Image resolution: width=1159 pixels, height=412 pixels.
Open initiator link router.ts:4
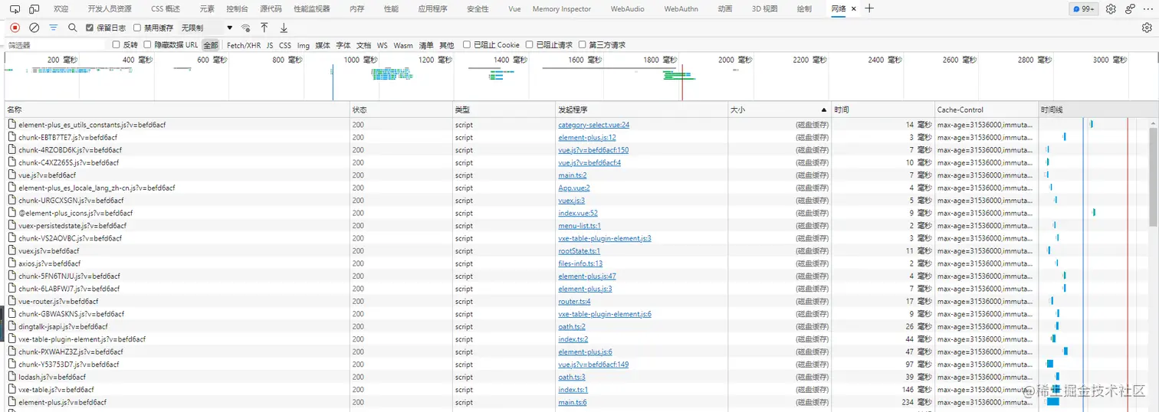[x=574, y=301]
